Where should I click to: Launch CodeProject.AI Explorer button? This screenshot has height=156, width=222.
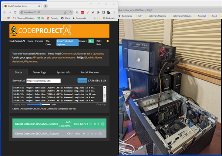67,43
